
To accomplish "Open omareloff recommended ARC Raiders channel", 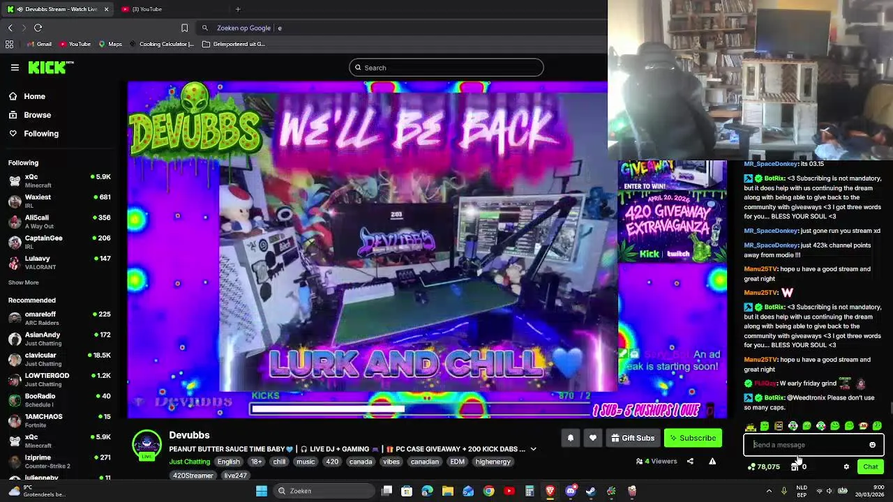I will pos(59,318).
